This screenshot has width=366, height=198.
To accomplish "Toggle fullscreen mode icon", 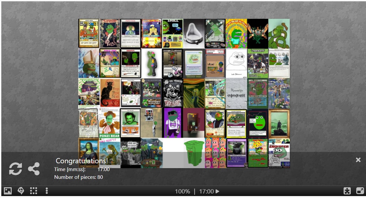I will (360, 191).
